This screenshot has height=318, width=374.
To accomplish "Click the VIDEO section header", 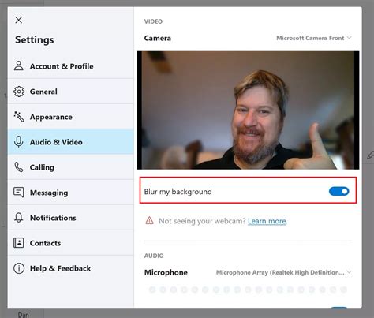I will coord(153,21).
